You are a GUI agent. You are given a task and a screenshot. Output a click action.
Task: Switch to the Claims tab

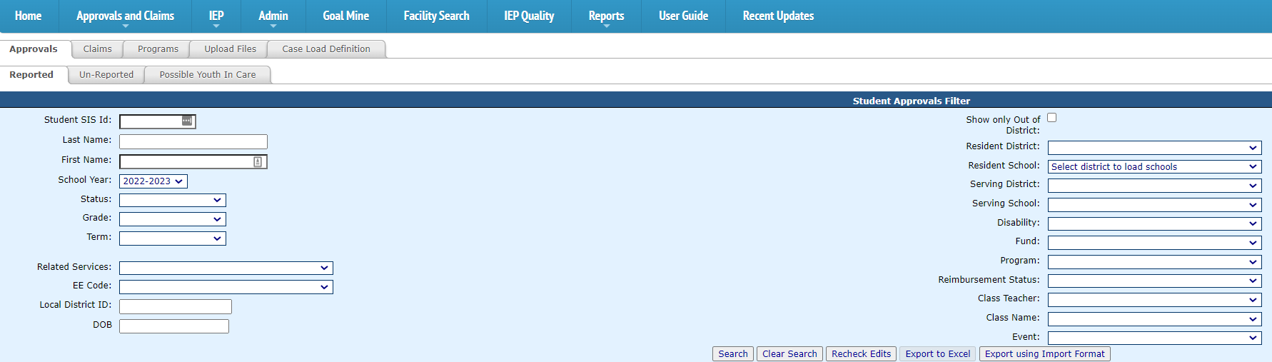click(97, 49)
